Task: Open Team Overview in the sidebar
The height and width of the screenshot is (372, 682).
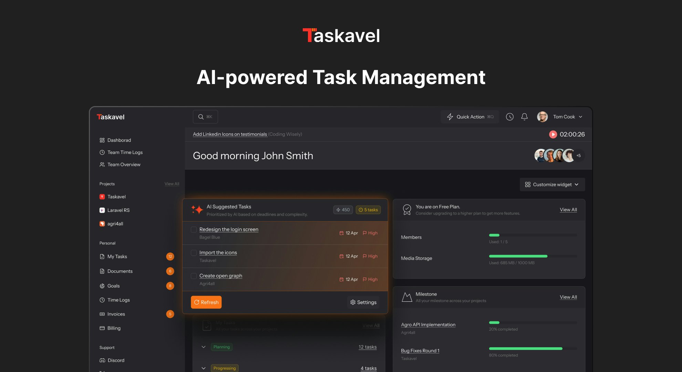Action: (124, 164)
